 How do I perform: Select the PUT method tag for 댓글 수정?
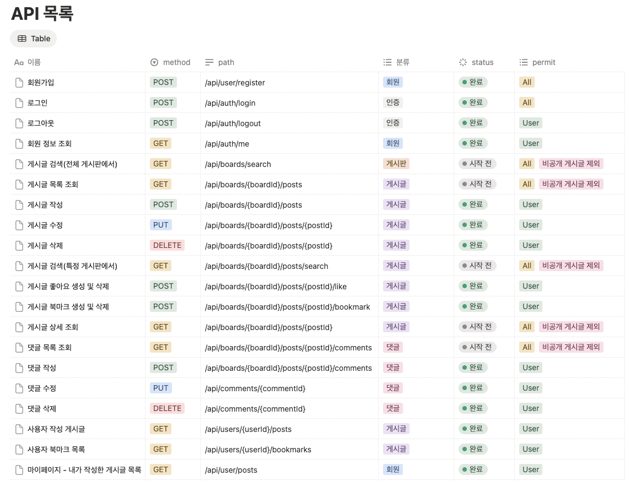[x=160, y=388]
